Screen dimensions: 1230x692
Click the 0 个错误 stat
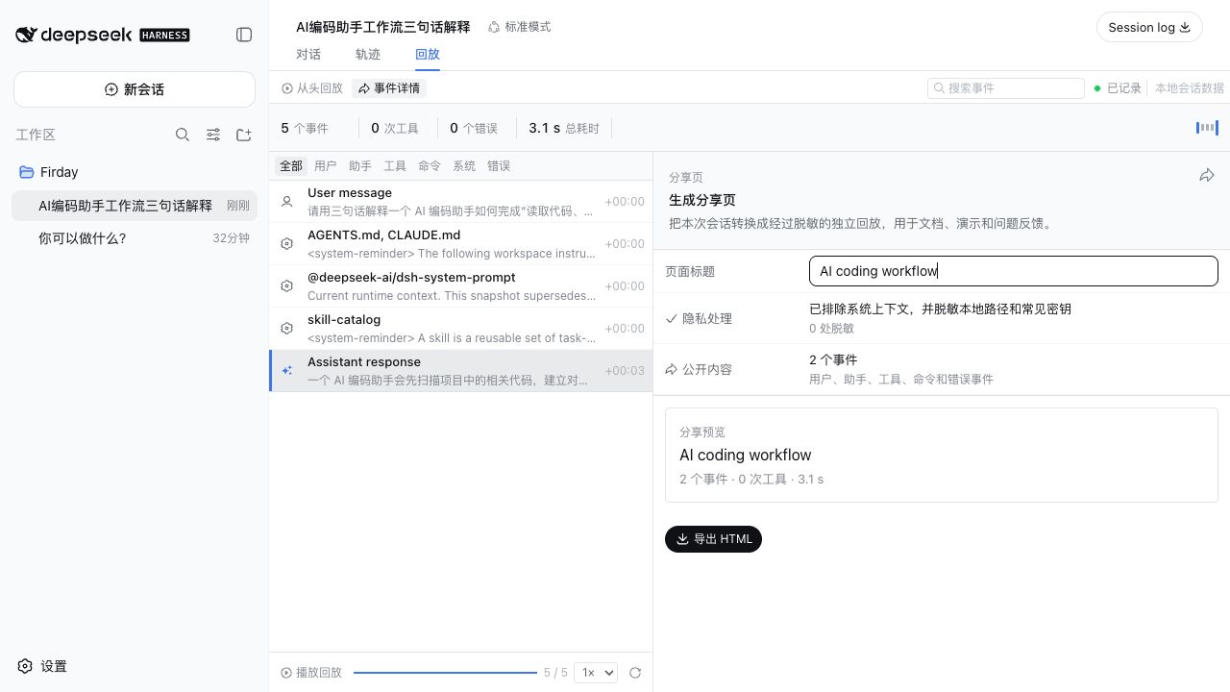click(474, 128)
